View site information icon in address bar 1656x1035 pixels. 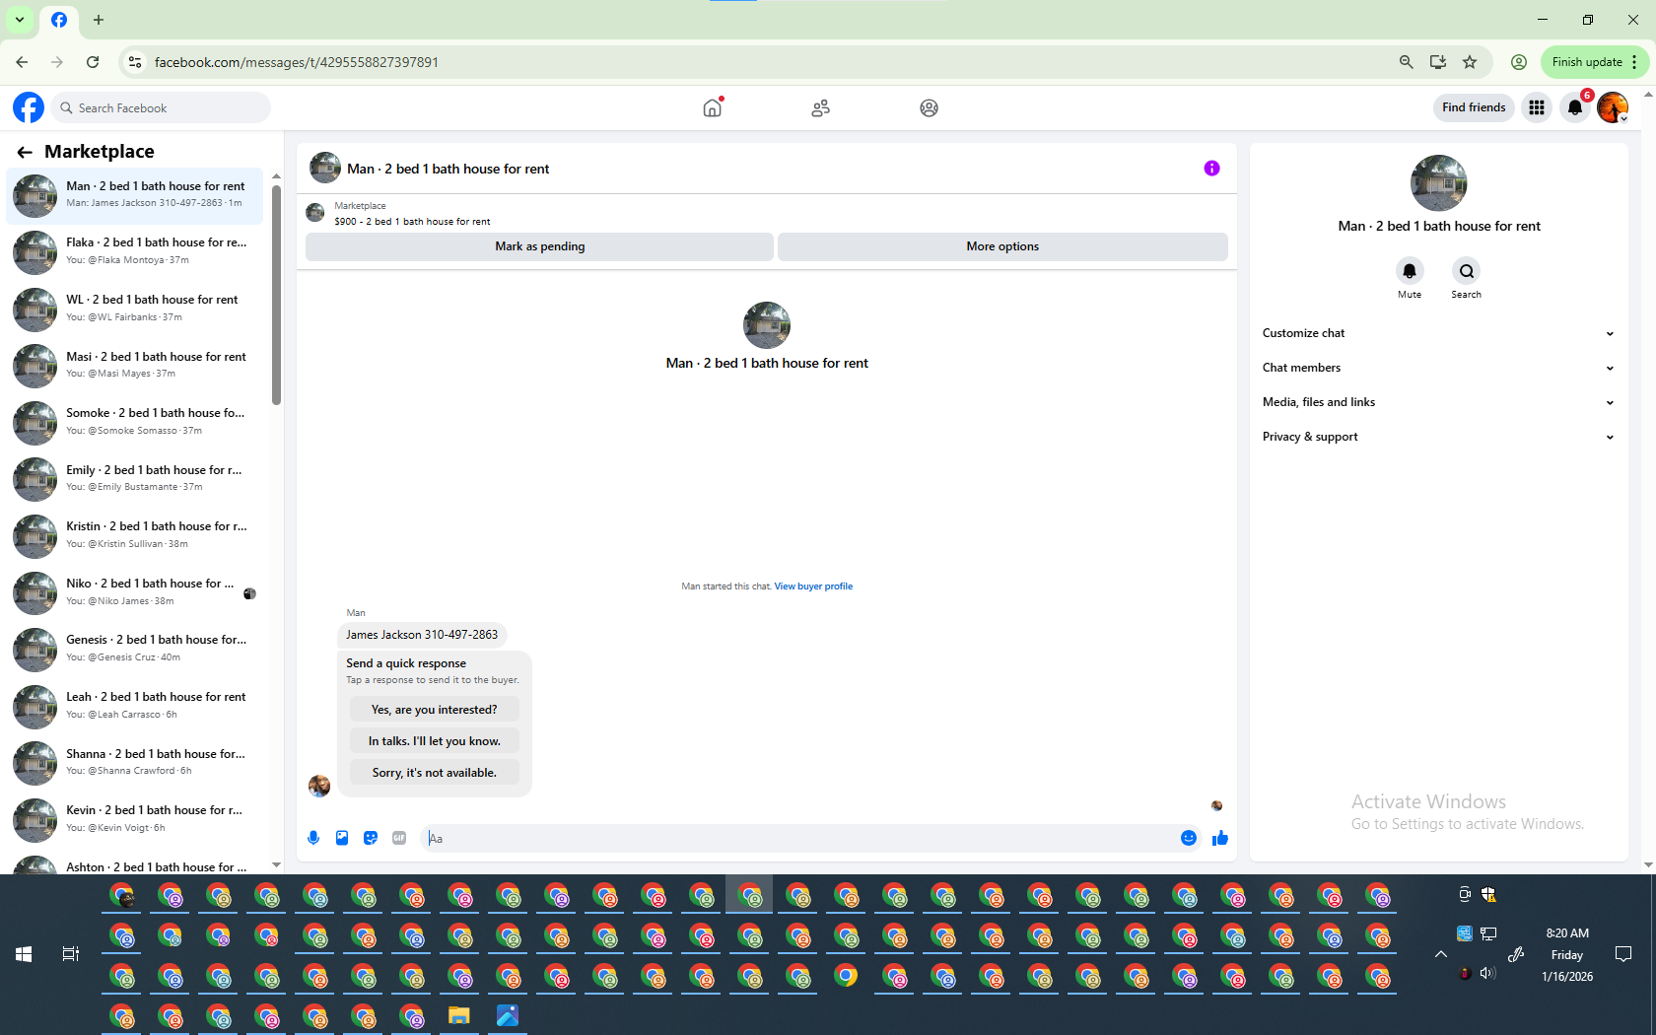point(135,62)
